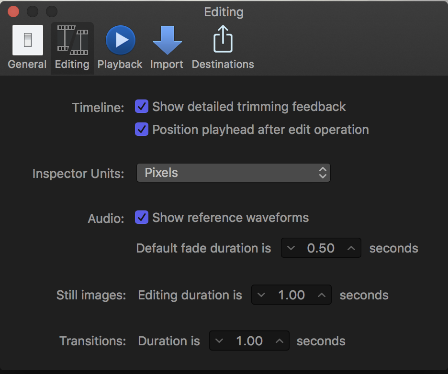Decrease the default fade duration value
448x374 pixels.
coord(291,248)
